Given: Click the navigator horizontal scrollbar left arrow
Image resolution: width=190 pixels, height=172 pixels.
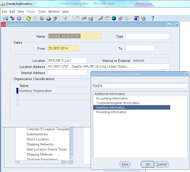Looking at the screenshot, I should [18, 162].
